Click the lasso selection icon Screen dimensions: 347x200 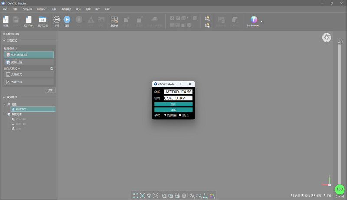(x=199, y=196)
